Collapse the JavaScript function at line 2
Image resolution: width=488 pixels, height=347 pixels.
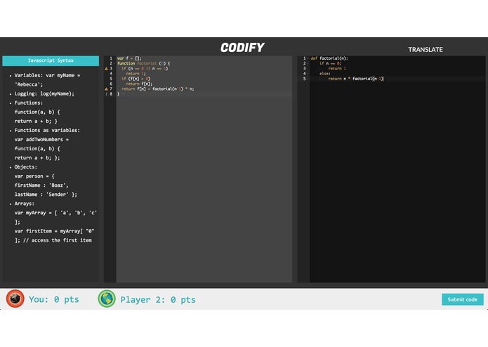coord(114,63)
